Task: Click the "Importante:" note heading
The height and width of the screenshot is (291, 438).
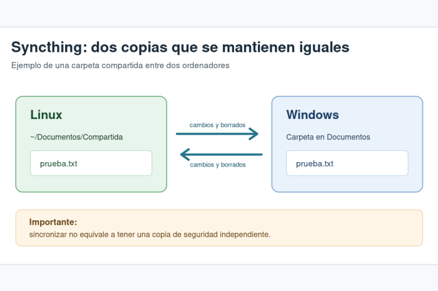Action: 53,222
